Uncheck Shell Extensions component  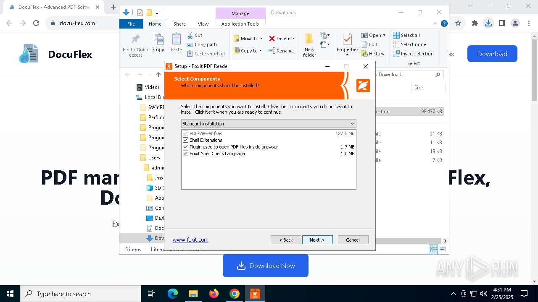pyautogui.click(x=186, y=140)
